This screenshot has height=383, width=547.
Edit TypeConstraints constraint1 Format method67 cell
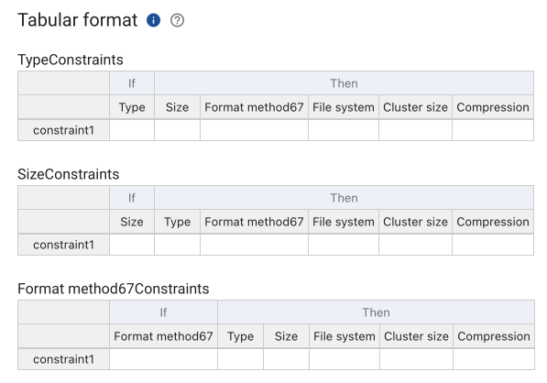click(255, 130)
